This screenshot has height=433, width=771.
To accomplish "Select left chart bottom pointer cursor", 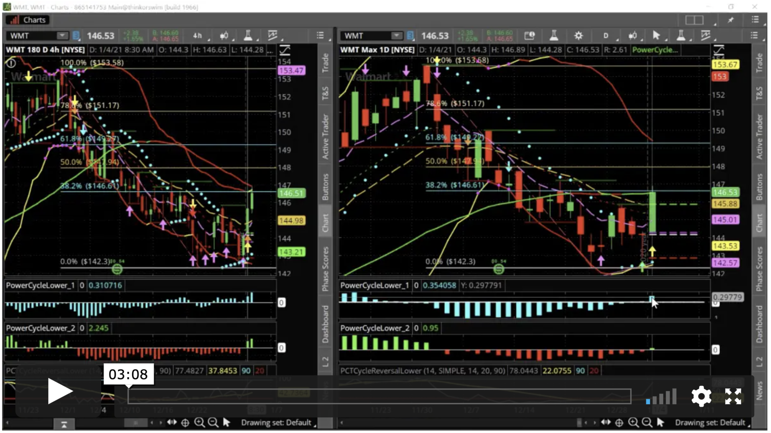I will 226,422.
